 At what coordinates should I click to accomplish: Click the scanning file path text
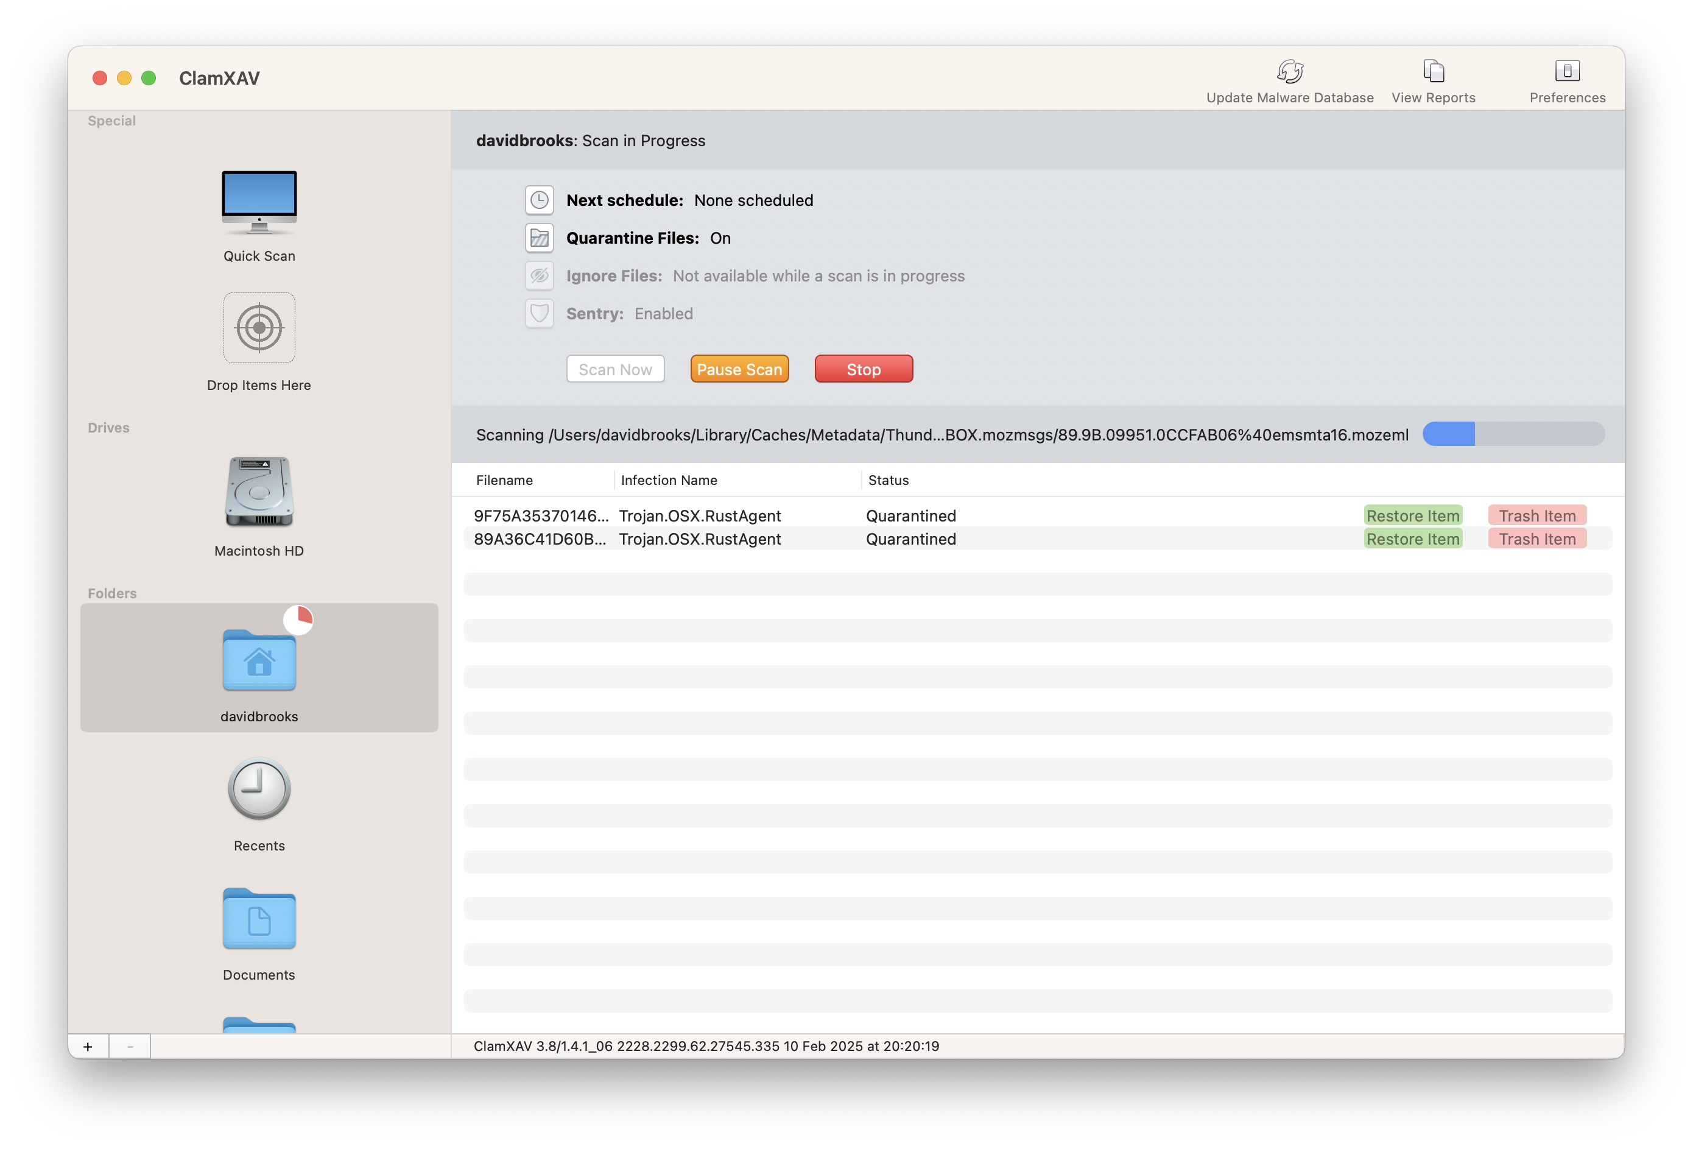tap(942, 434)
